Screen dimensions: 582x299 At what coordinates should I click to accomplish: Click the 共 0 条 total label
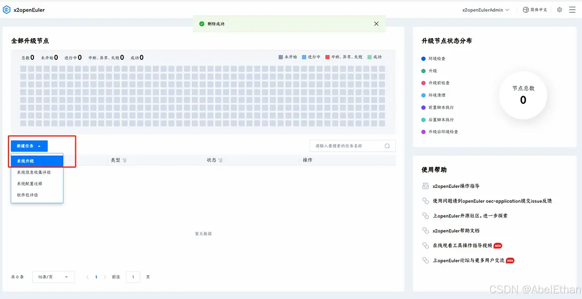click(x=17, y=277)
